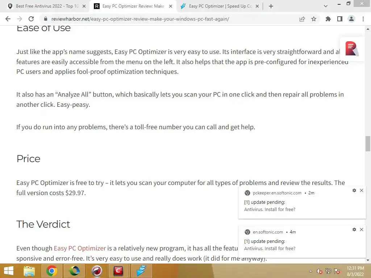Screen dimensions: 371x278
Task: Click the muted volume tray icon
Action: pos(320,271)
